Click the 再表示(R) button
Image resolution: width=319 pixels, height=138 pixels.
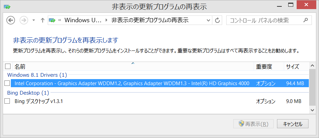pos(254,124)
